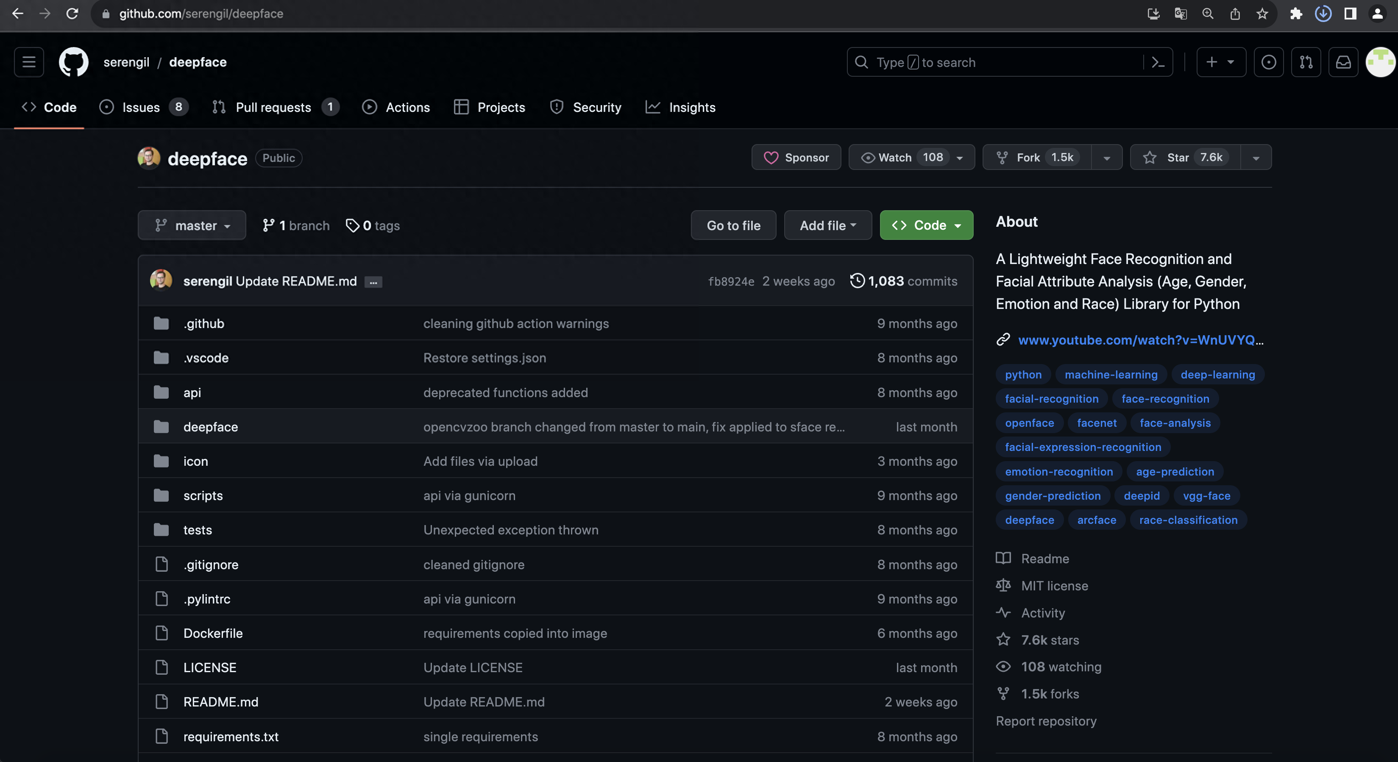Expand commit message ellipsis button

(373, 282)
